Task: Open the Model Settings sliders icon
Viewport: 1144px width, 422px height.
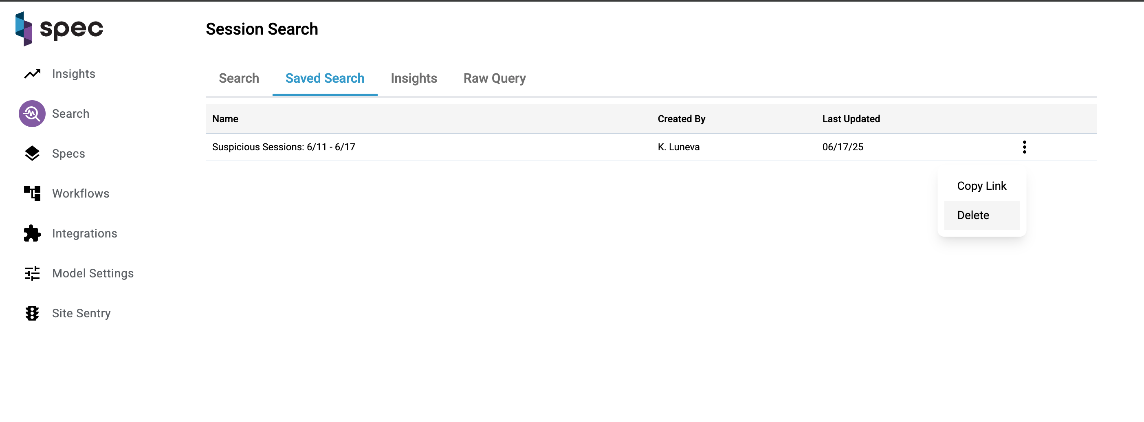Action: tap(32, 274)
